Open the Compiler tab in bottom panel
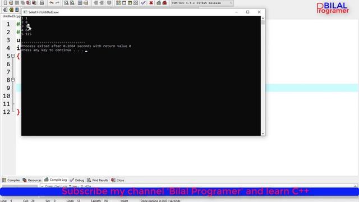 click(x=11, y=180)
